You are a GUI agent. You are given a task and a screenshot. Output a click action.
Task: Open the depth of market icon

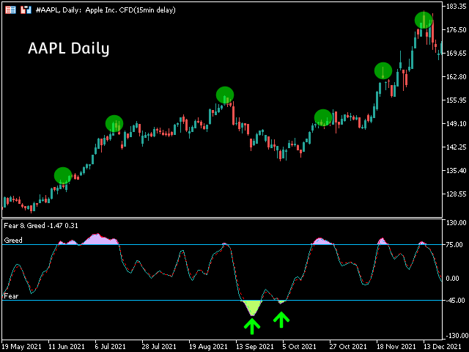click(26, 10)
